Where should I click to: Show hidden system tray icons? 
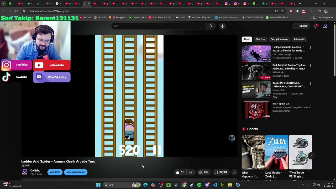click(x=303, y=185)
